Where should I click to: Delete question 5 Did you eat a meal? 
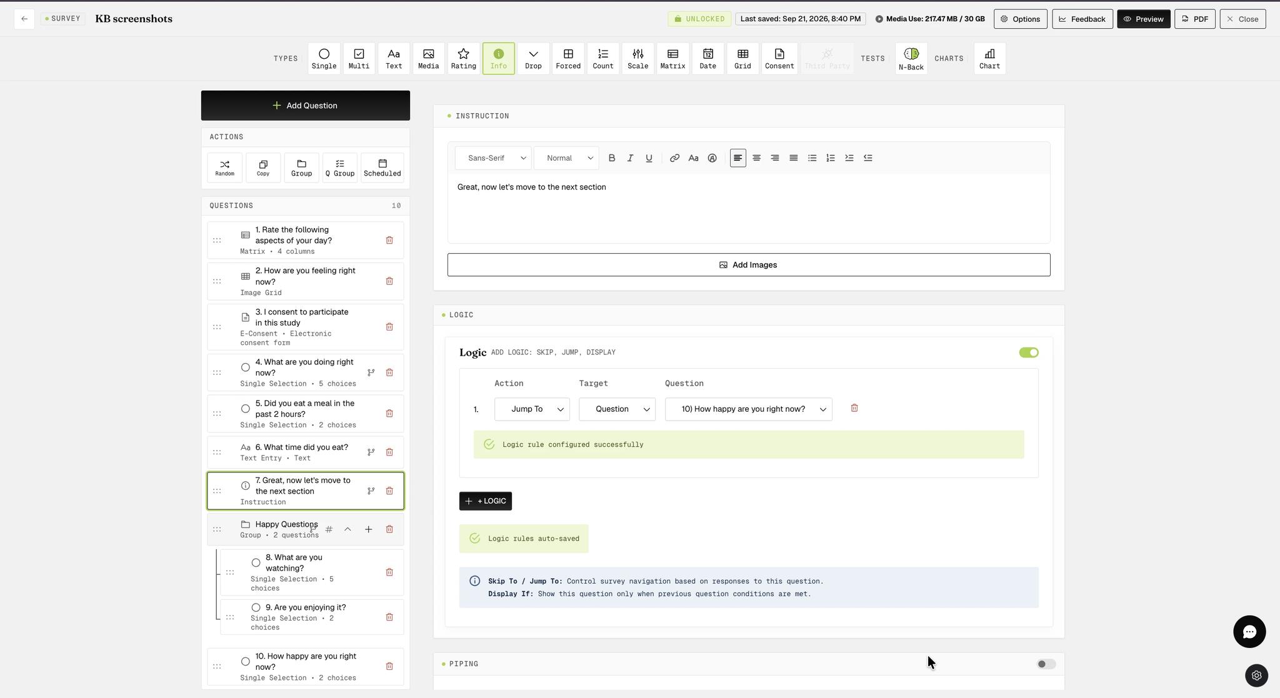tap(389, 414)
